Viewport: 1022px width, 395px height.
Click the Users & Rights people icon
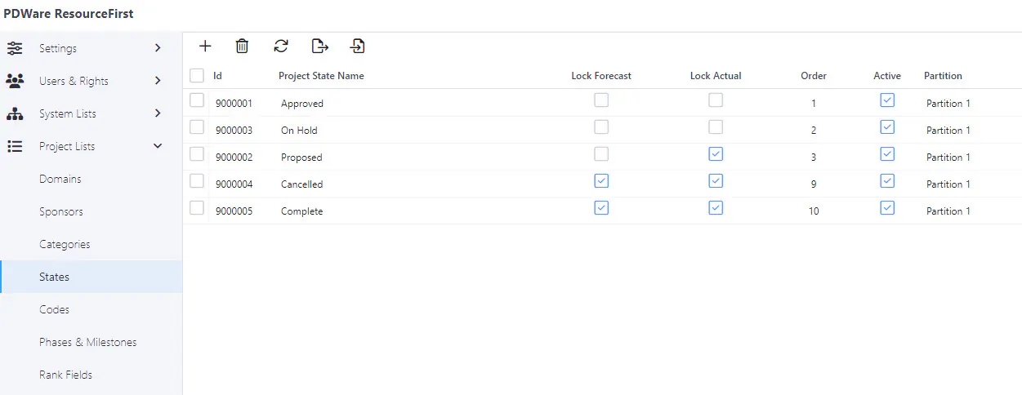(x=15, y=81)
